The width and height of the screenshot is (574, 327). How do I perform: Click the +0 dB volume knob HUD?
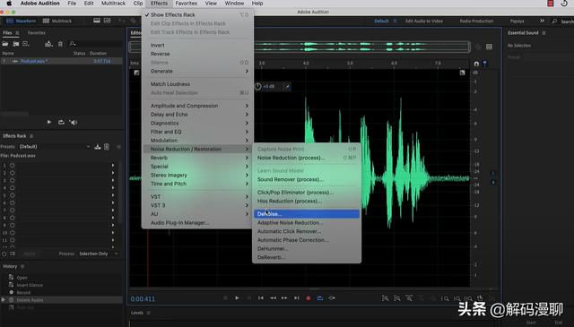point(257,87)
